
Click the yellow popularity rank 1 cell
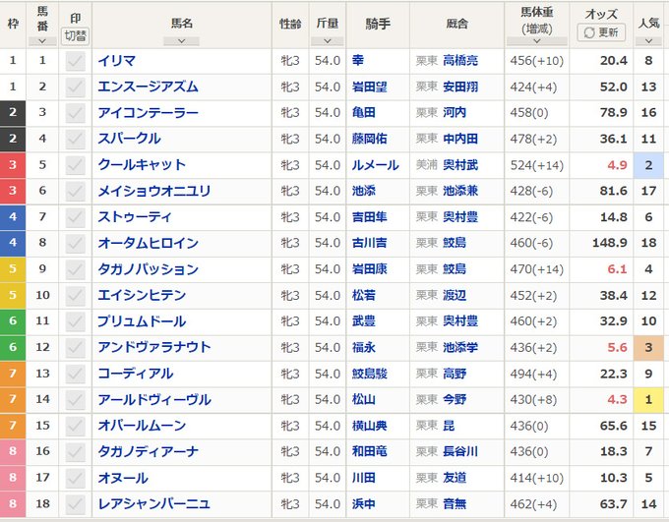[648, 399]
